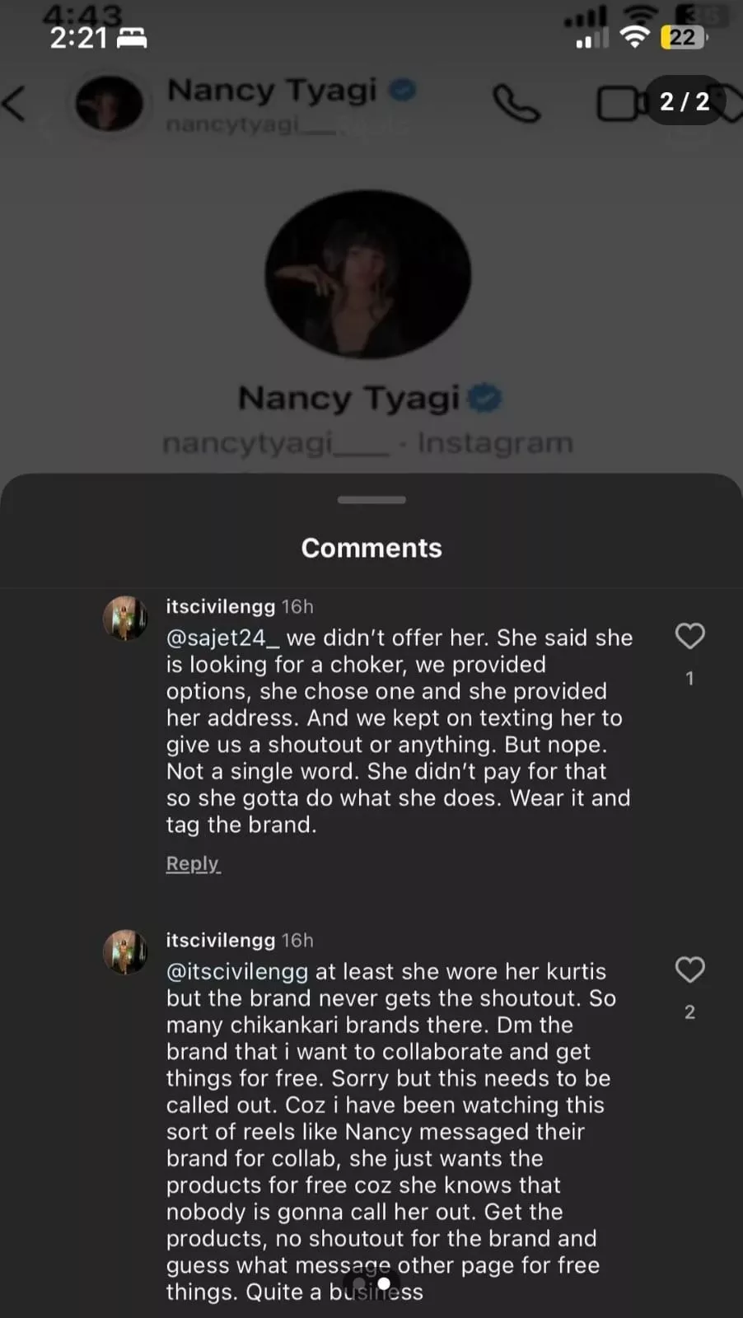Open the @sajet24_ mention

[216, 638]
